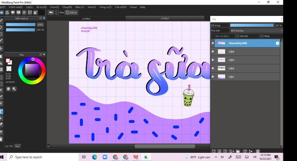Screen dimensions: 297x161
Task: Click the list settings icon in toolbar
Action: pos(30,12)
